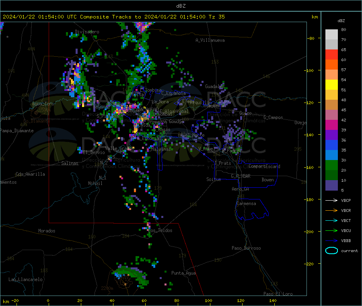Click the Nihuil map label
Viewport: 362px width, 306px height.
95,183
